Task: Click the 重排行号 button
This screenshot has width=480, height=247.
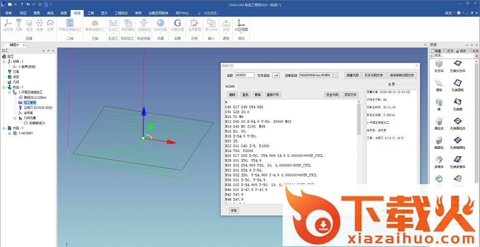Action: pos(273,95)
